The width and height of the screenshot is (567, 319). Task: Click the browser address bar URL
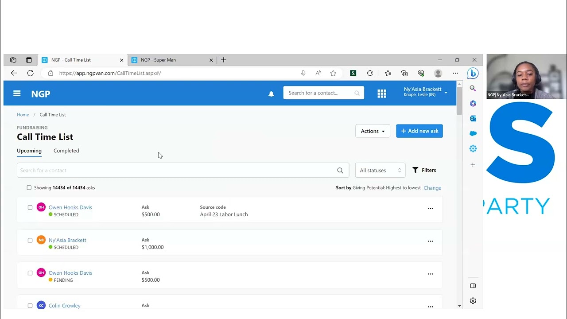[110, 73]
